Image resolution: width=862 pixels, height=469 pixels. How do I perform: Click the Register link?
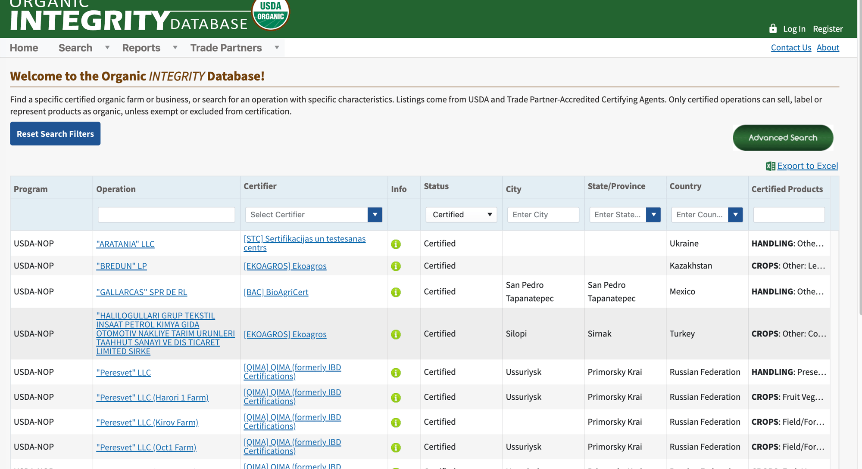[x=828, y=29]
